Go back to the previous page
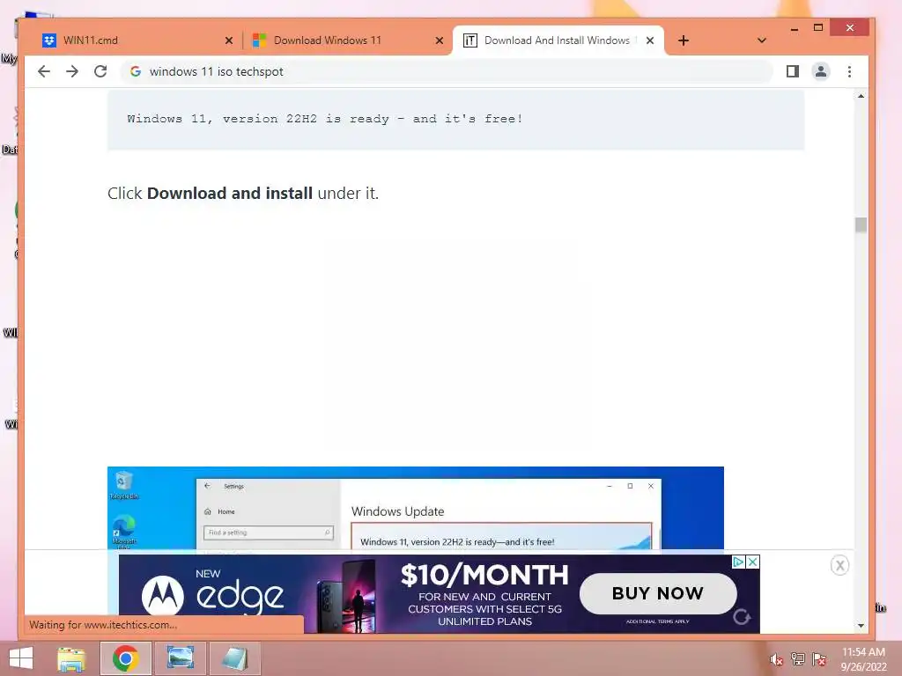The width and height of the screenshot is (902, 676). [x=44, y=71]
